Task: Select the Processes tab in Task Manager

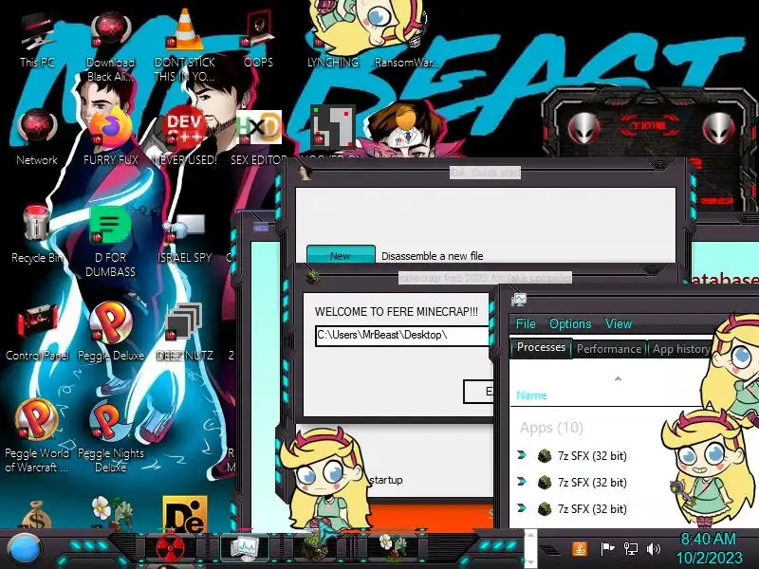Action: tap(541, 347)
